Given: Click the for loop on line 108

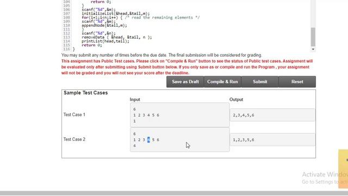Looking at the screenshot, I should (x=141, y=17).
